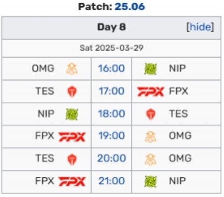Open the 17:00 match time link

coord(112,91)
